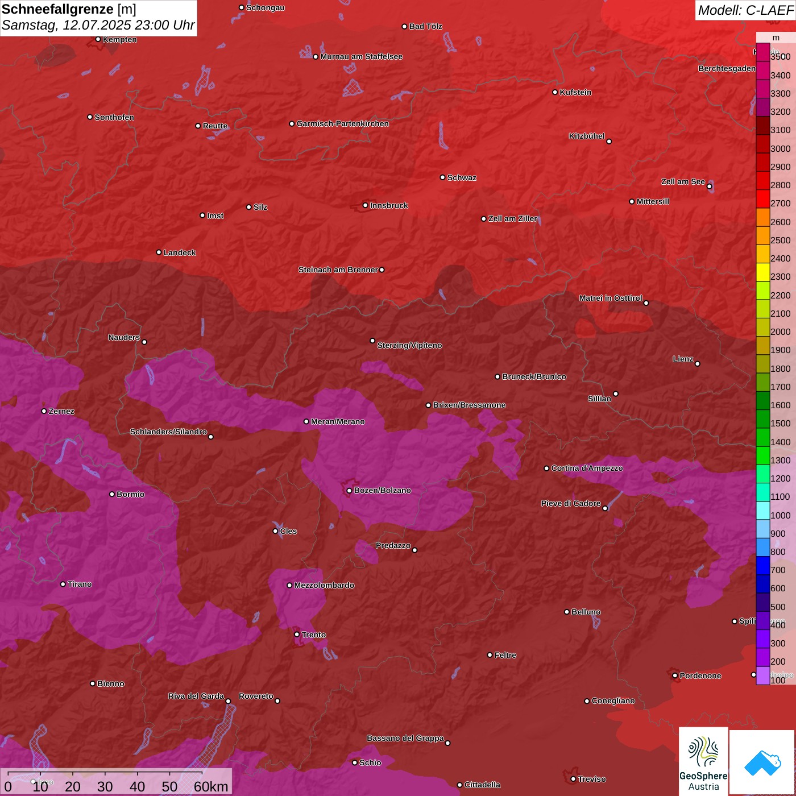Image resolution: width=796 pixels, height=796 pixels.
Task: Click the Bienno label
Action: [110, 683]
